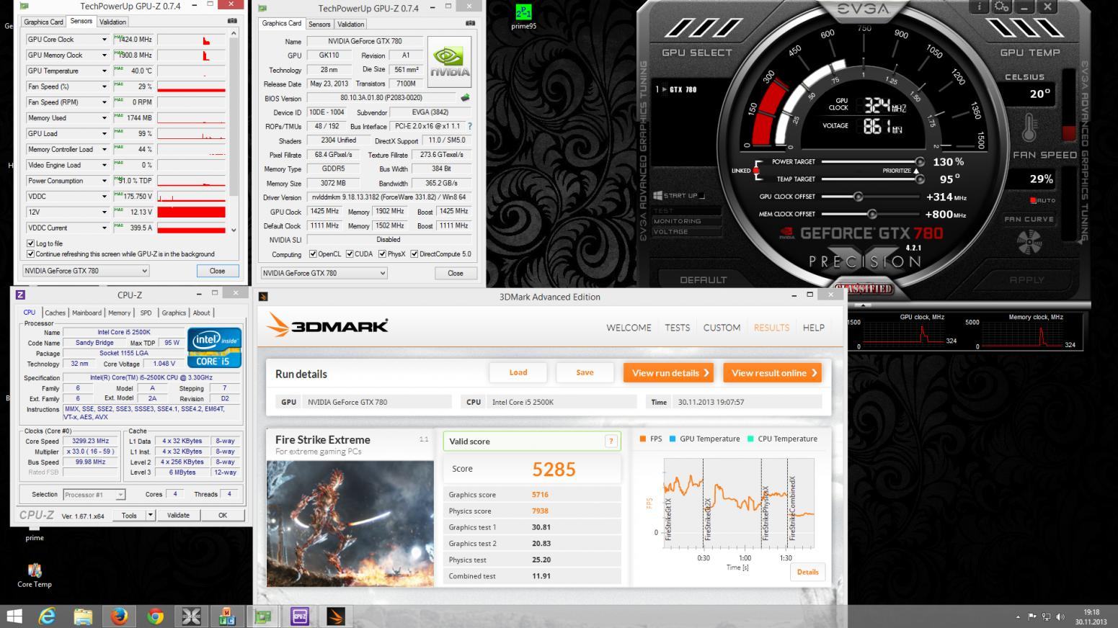Expand GPU Load sensor dropdown
Screen dimensions: 1118x628
pyautogui.click(x=104, y=134)
